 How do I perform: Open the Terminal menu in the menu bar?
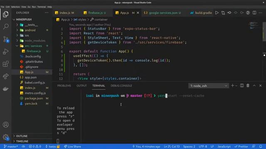pos(42,7)
